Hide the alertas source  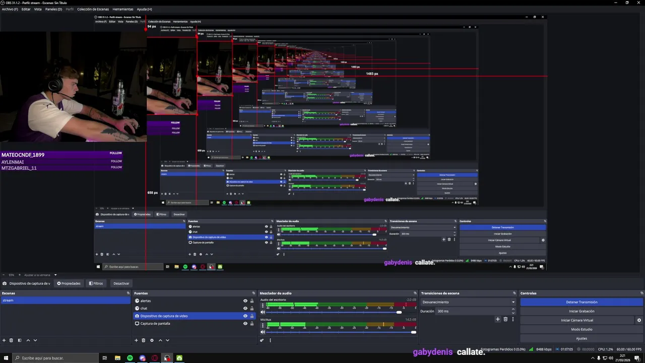click(x=245, y=301)
